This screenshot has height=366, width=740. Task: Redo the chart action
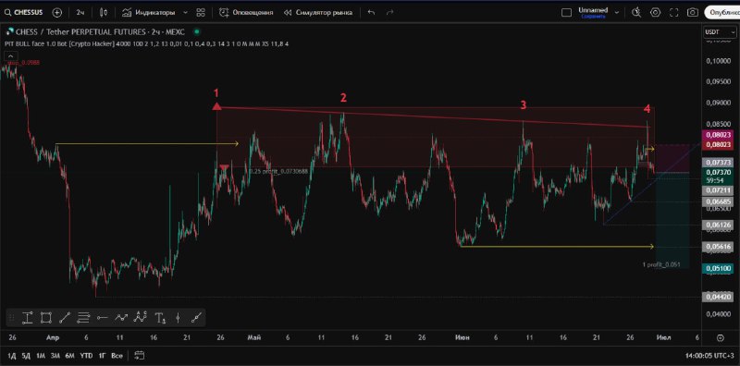[x=389, y=13]
